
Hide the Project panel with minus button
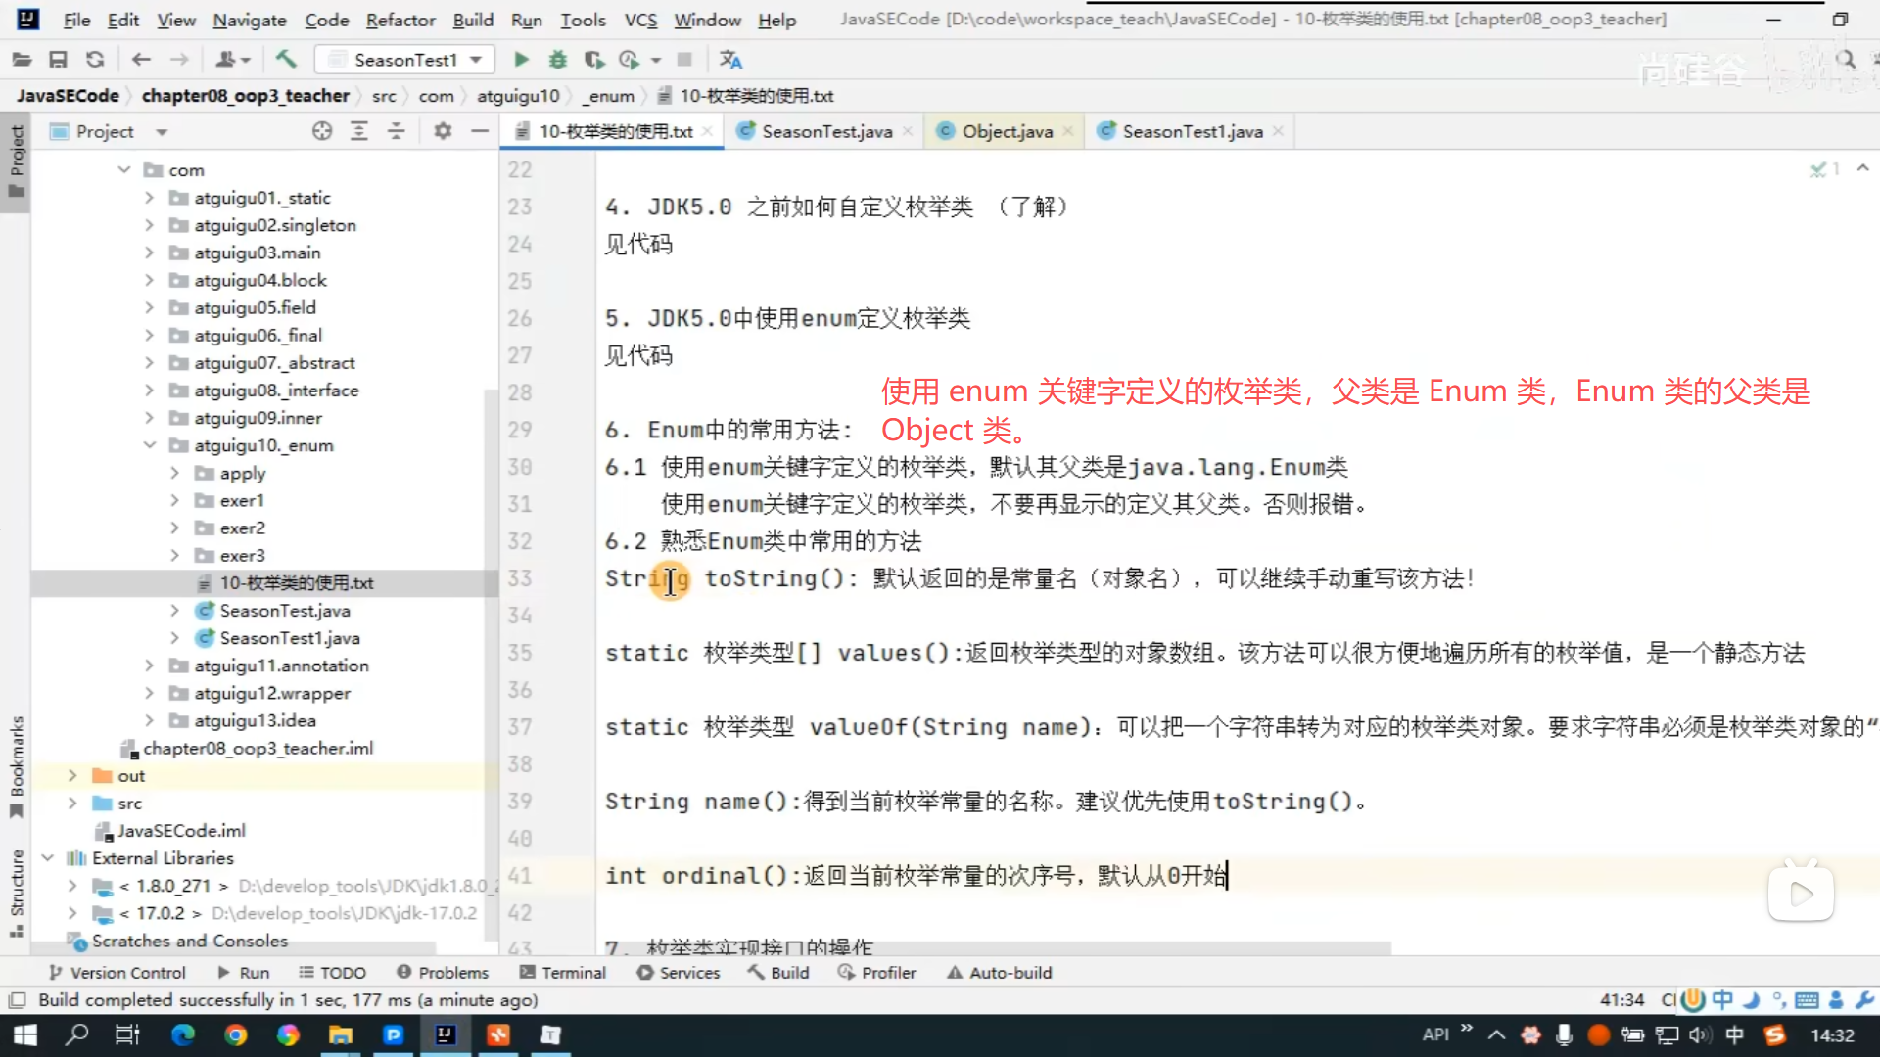(480, 131)
